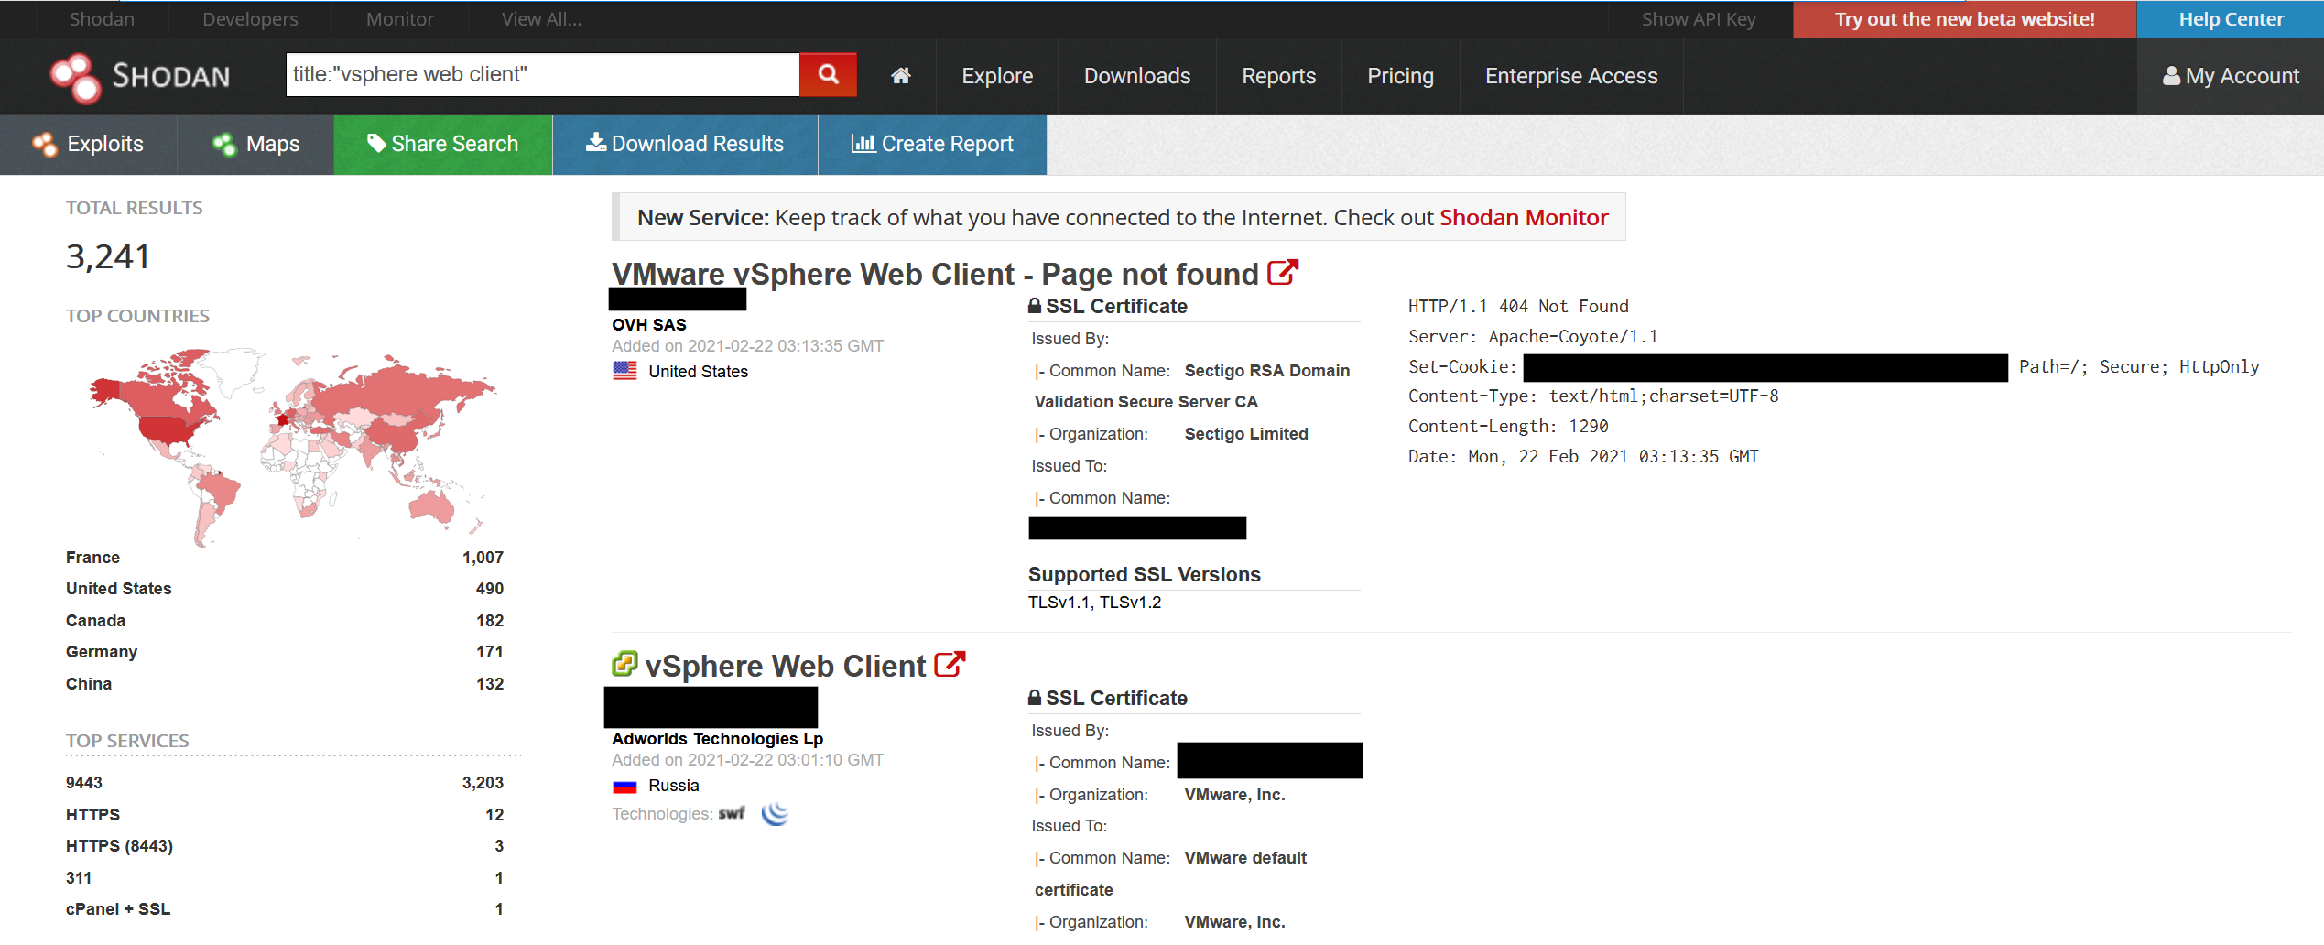Go to Pricing
Viewport: 2324px width, 945px height.
[x=1400, y=76]
